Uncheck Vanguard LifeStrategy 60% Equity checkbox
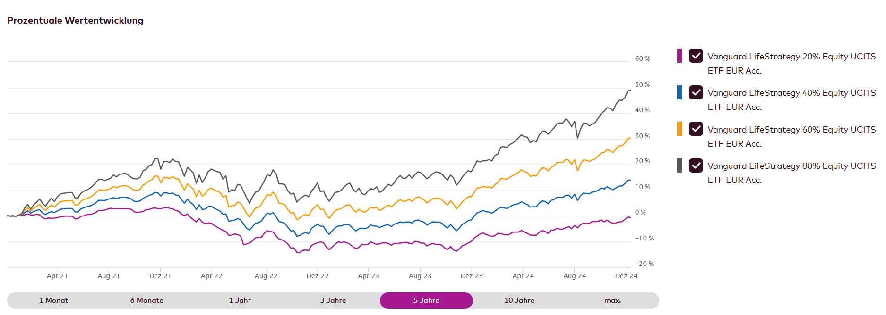This screenshot has width=886, height=315. click(696, 129)
